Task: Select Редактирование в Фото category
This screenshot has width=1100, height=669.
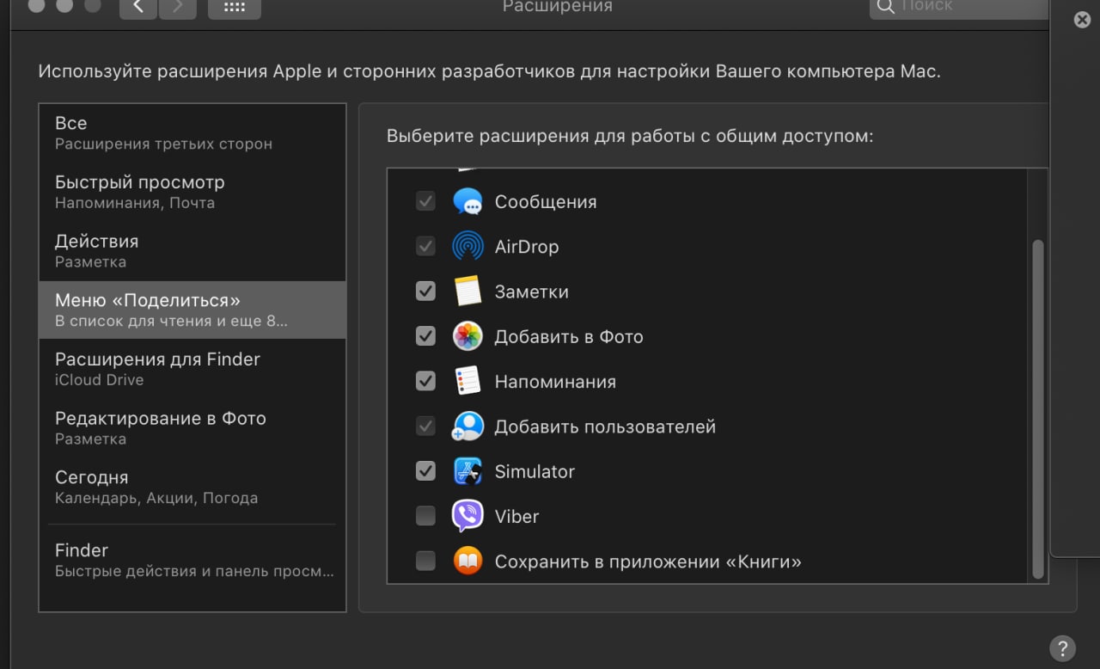Action: (192, 428)
